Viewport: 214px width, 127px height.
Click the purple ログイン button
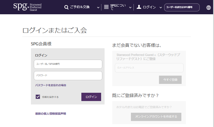pos(91,97)
